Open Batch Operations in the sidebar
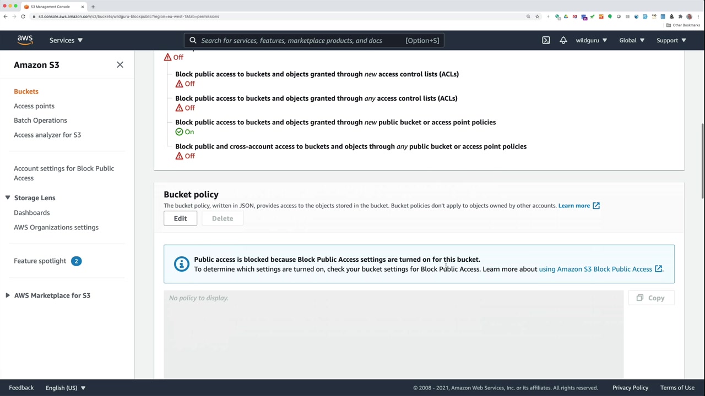 coord(40,120)
